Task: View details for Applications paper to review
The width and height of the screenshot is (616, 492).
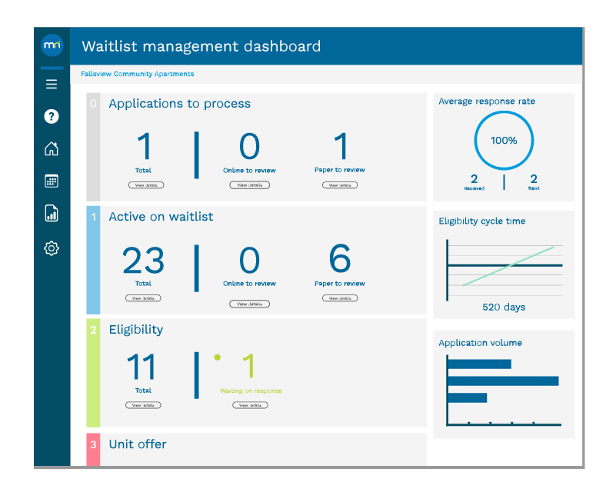Action: [340, 185]
